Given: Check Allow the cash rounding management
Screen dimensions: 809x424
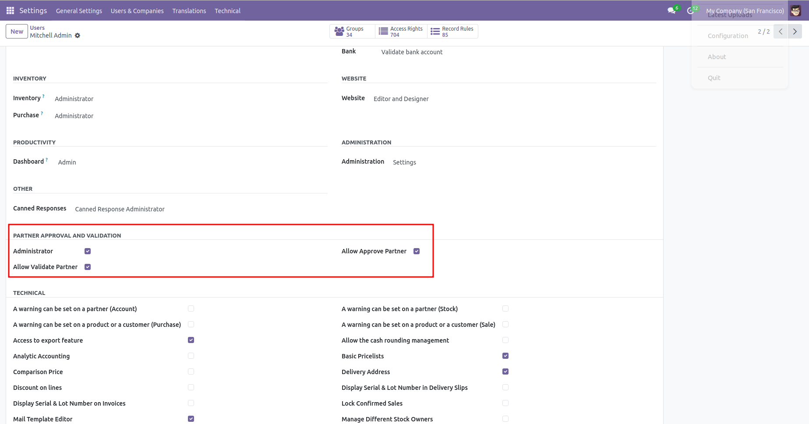Looking at the screenshot, I should pyautogui.click(x=505, y=340).
